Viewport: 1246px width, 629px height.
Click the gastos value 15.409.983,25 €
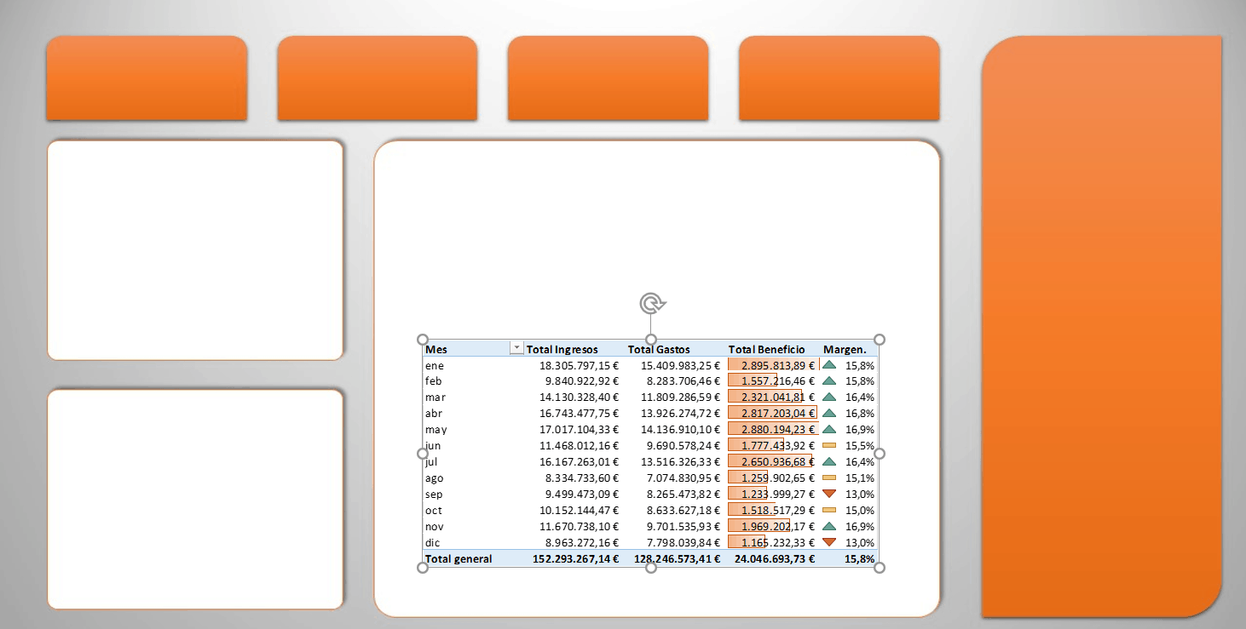(680, 365)
